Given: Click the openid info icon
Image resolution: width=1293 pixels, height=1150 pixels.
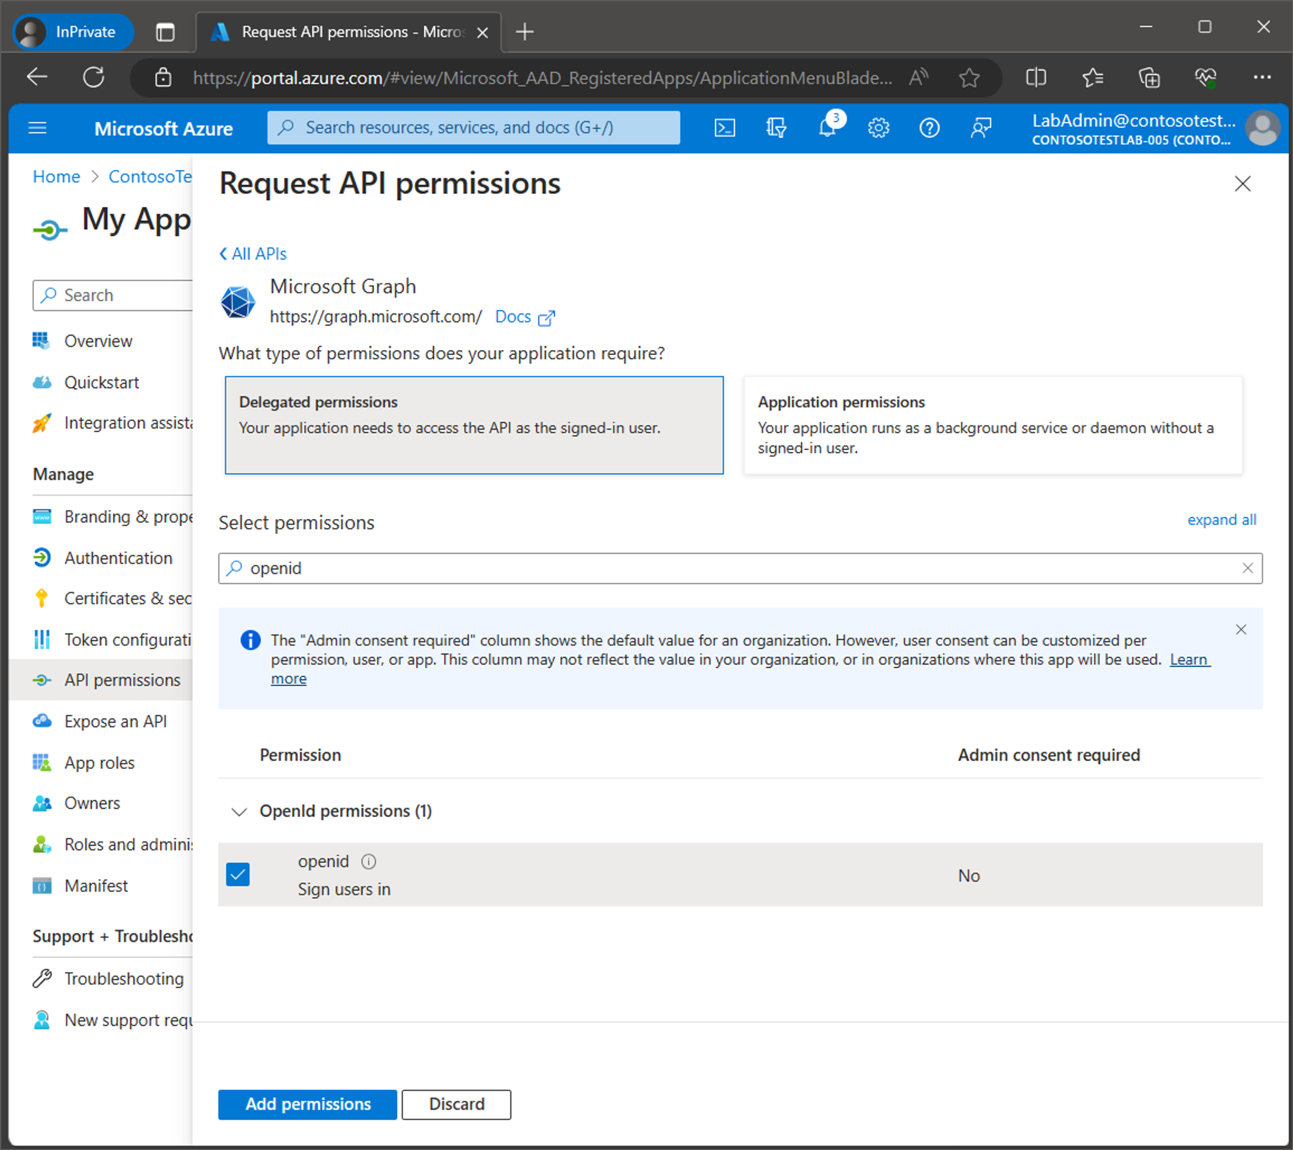Looking at the screenshot, I should coord(368,861).
